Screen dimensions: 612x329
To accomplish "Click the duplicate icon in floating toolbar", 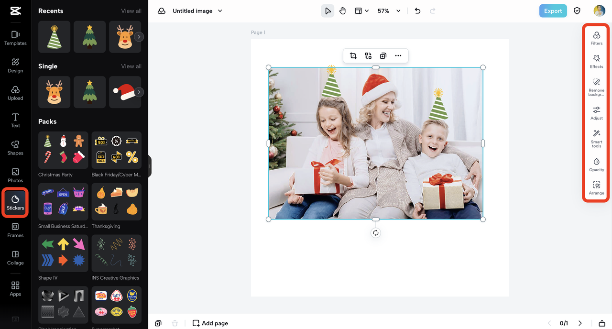I will click(383, 56).
